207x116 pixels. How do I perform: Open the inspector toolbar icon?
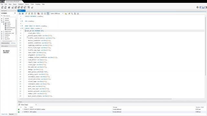[x=9, y=7]
